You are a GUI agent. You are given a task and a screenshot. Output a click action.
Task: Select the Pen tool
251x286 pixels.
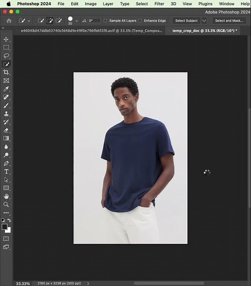(6, 163)
